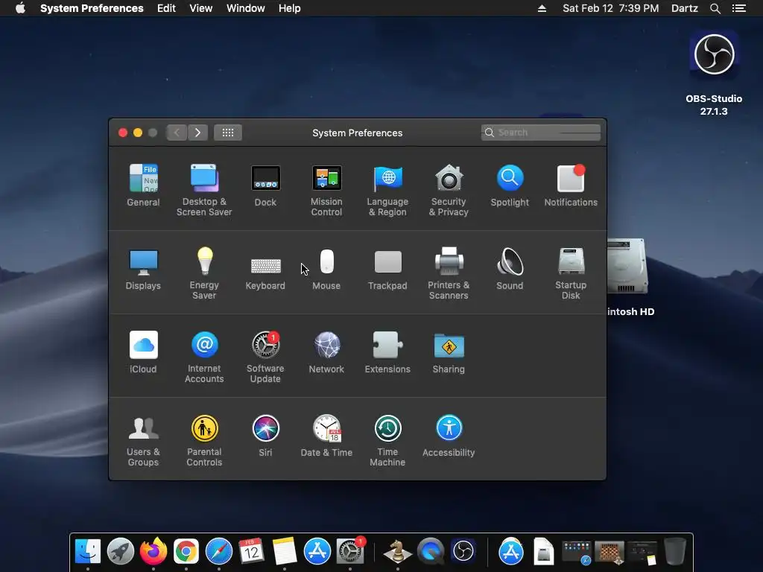Click the Show All grid button
Viewport: 763px width, 572px height.
(x=228, y=133)
